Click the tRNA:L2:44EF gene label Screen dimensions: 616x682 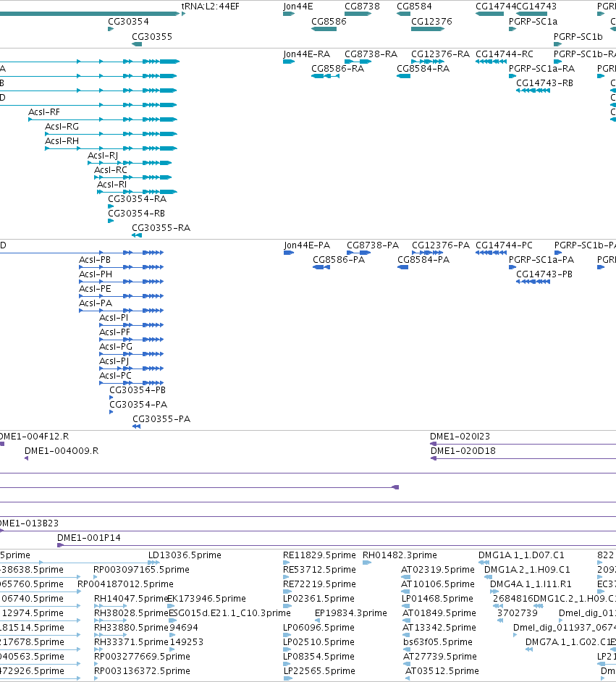(211, 7)
